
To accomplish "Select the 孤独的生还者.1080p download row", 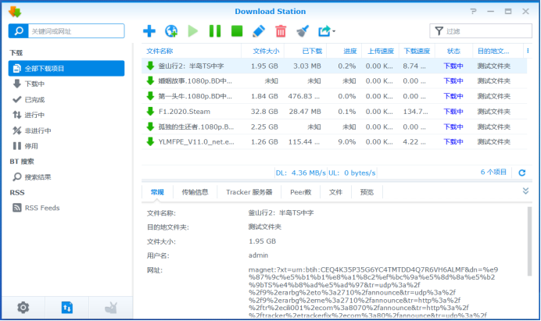I will (x=334, y=127).
